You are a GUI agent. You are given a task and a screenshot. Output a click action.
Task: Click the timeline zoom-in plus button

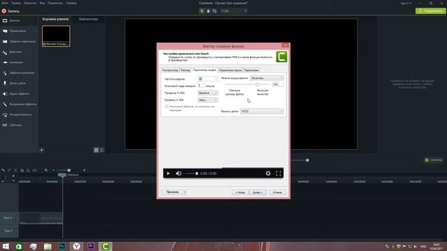click(84, 170)
